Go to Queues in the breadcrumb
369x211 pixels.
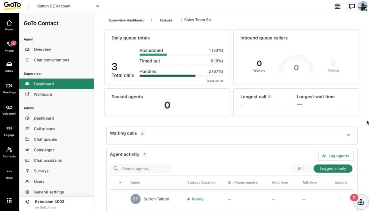[166, 20]
